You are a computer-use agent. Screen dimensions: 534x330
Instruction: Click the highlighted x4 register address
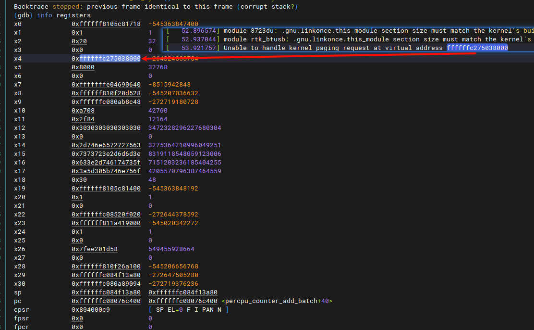coord(110,59)
